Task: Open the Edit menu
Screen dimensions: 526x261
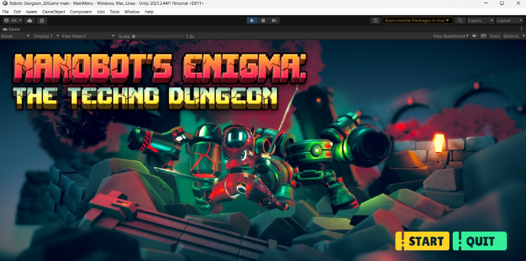Action: coord(17,12)
